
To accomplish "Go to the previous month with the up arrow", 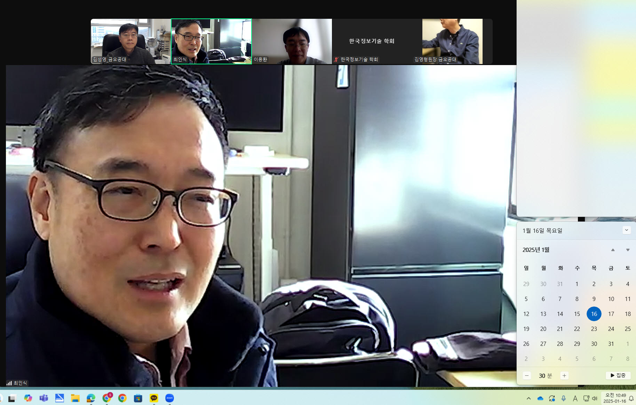I will click(x=613, y=250).
